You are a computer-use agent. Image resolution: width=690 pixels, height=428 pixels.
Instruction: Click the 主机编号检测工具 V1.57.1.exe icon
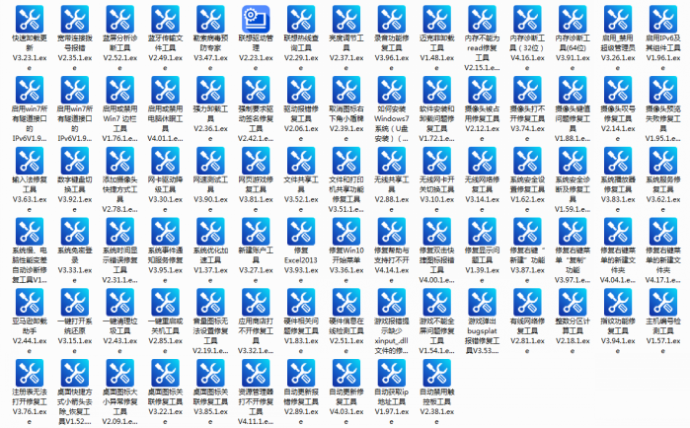[x=663, y=303]
